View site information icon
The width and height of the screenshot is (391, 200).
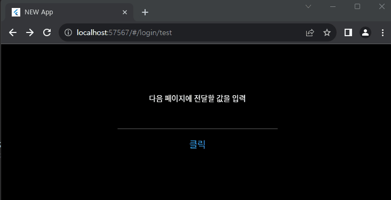[68, 32]
